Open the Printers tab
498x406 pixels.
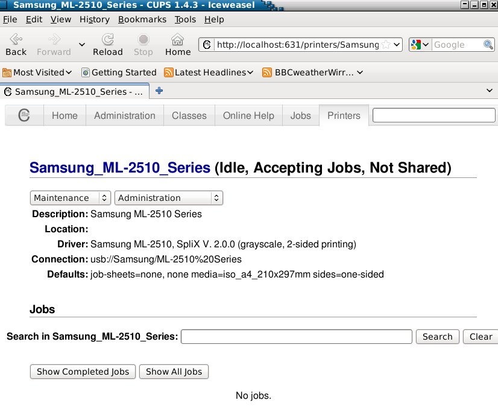pos(344,115)
